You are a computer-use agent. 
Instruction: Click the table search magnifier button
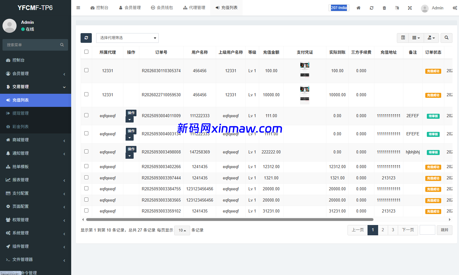[x=447, y=38]
